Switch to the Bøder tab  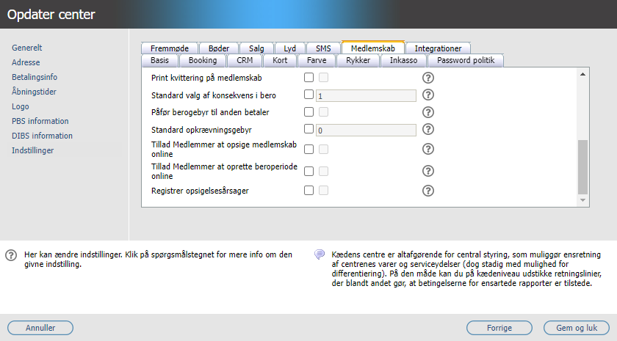pyautogui.click(x=219, y=48)
